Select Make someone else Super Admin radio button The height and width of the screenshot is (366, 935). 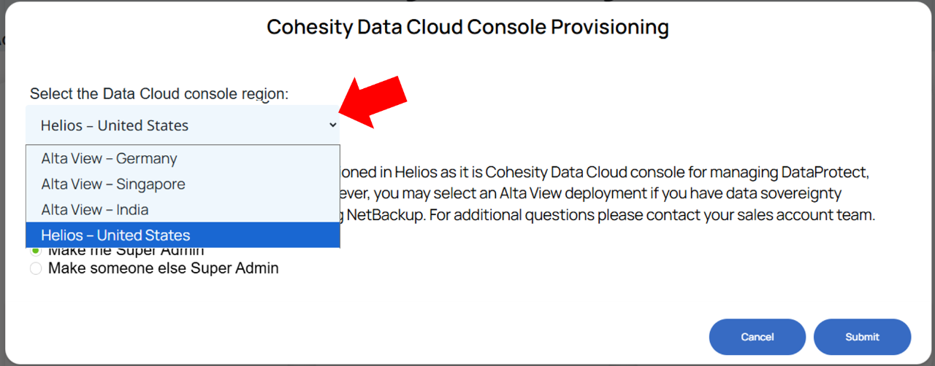pos(36,268)
